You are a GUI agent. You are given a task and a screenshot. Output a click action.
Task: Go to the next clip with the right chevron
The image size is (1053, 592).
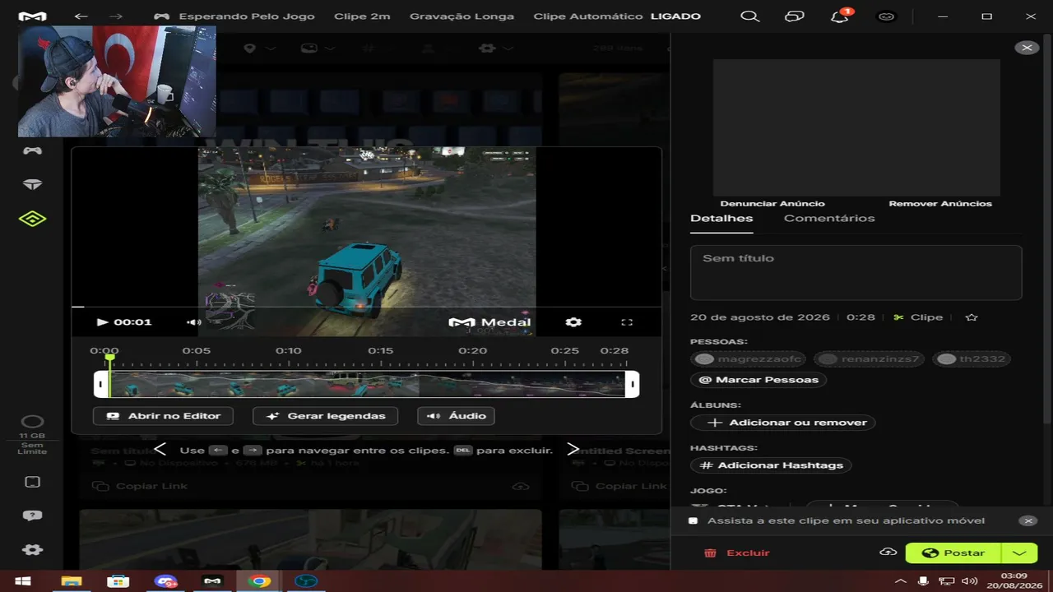573,450
